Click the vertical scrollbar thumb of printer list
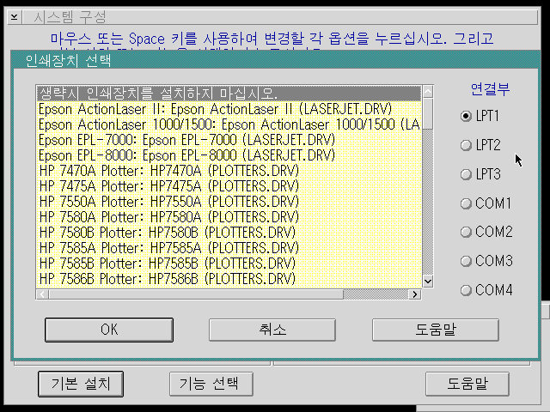Screen dimensions: 550x412 coord(428,114)
